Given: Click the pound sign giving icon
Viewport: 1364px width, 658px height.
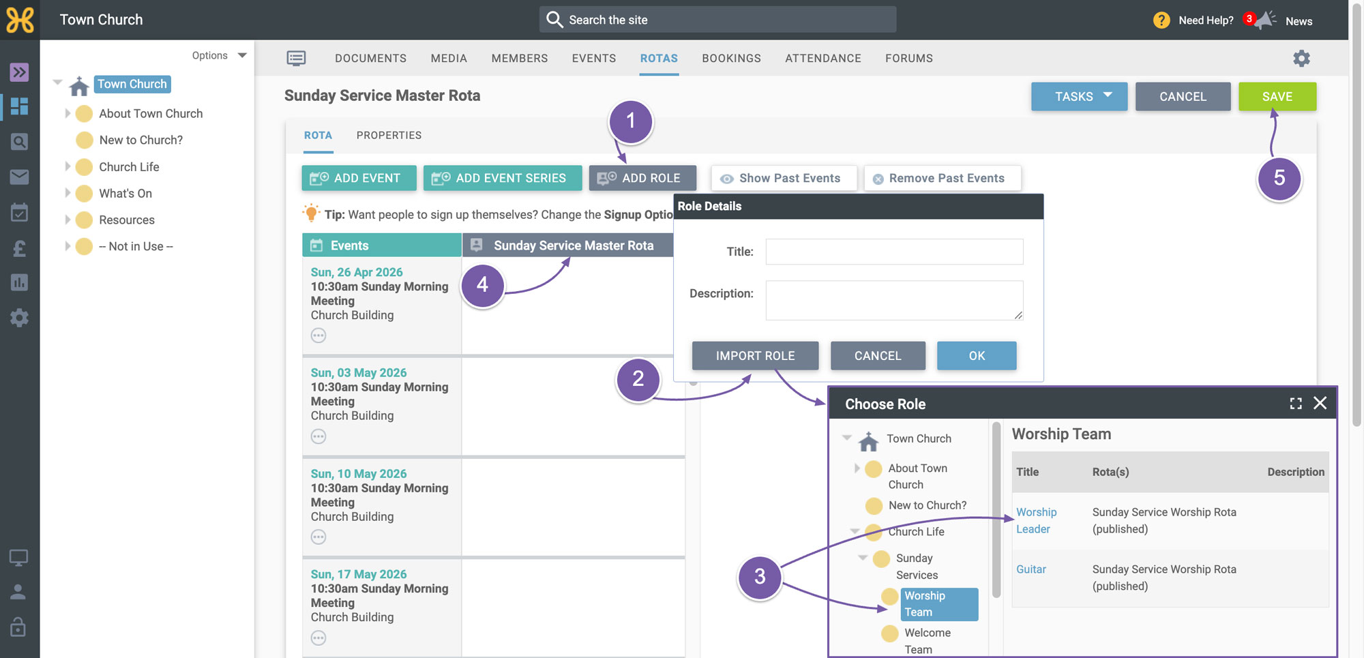Looking at the screenshot, I should [19, 248].
